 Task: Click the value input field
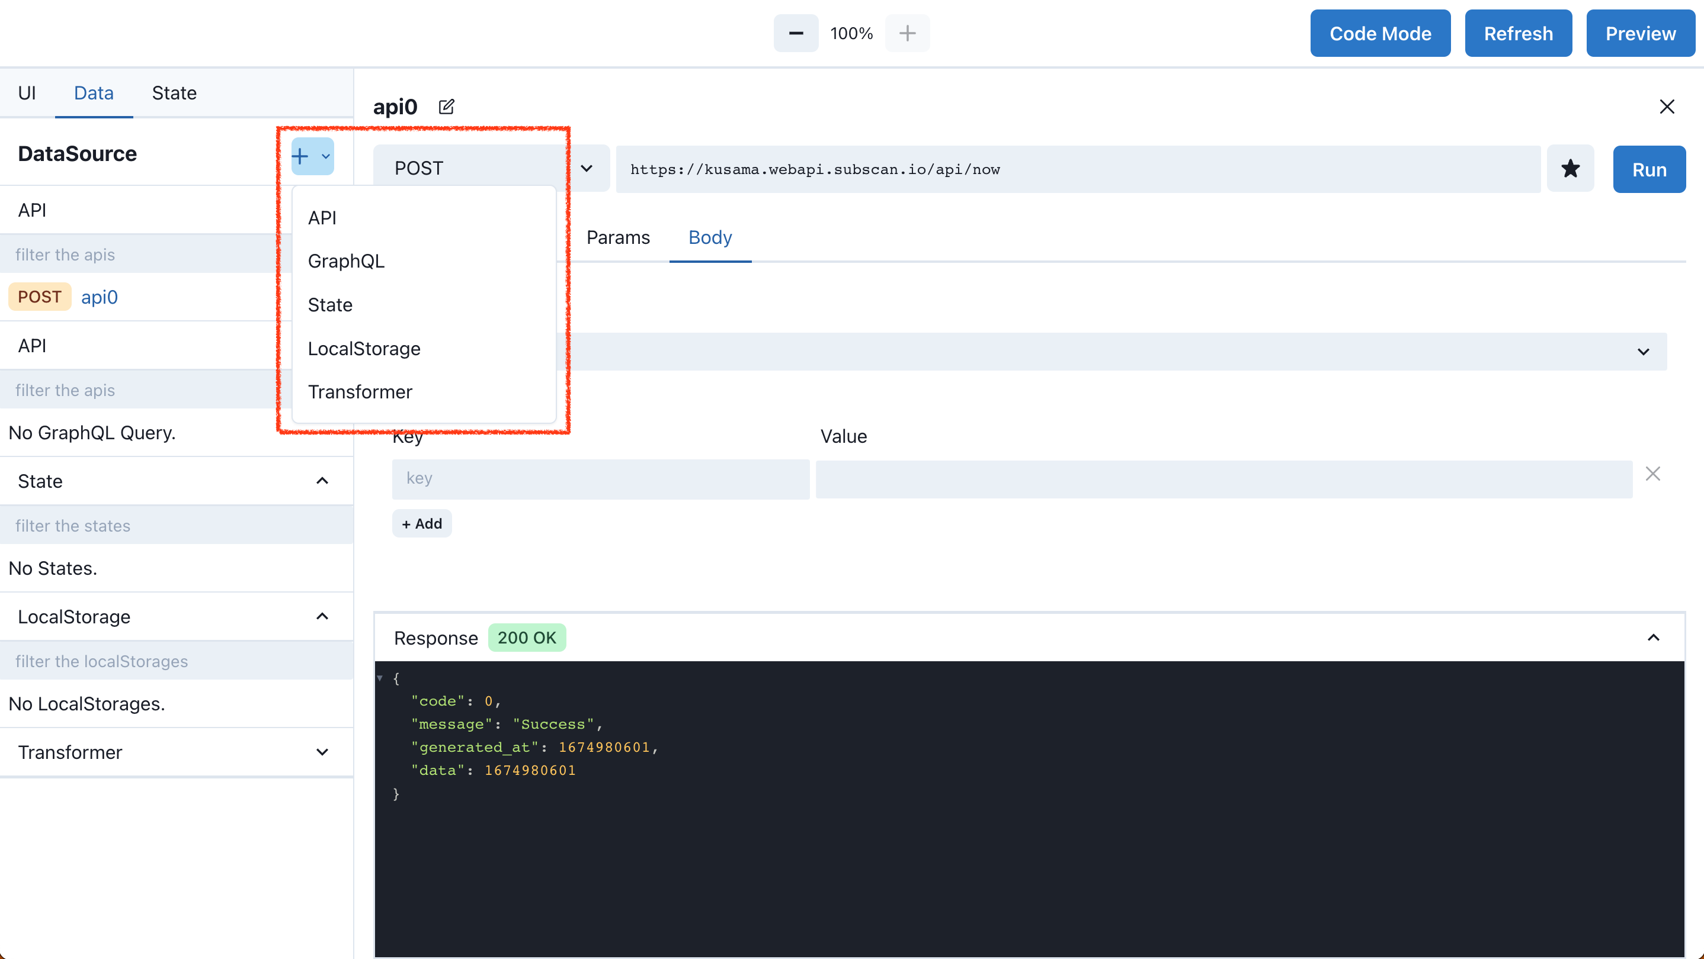[x=1223, y=478]
